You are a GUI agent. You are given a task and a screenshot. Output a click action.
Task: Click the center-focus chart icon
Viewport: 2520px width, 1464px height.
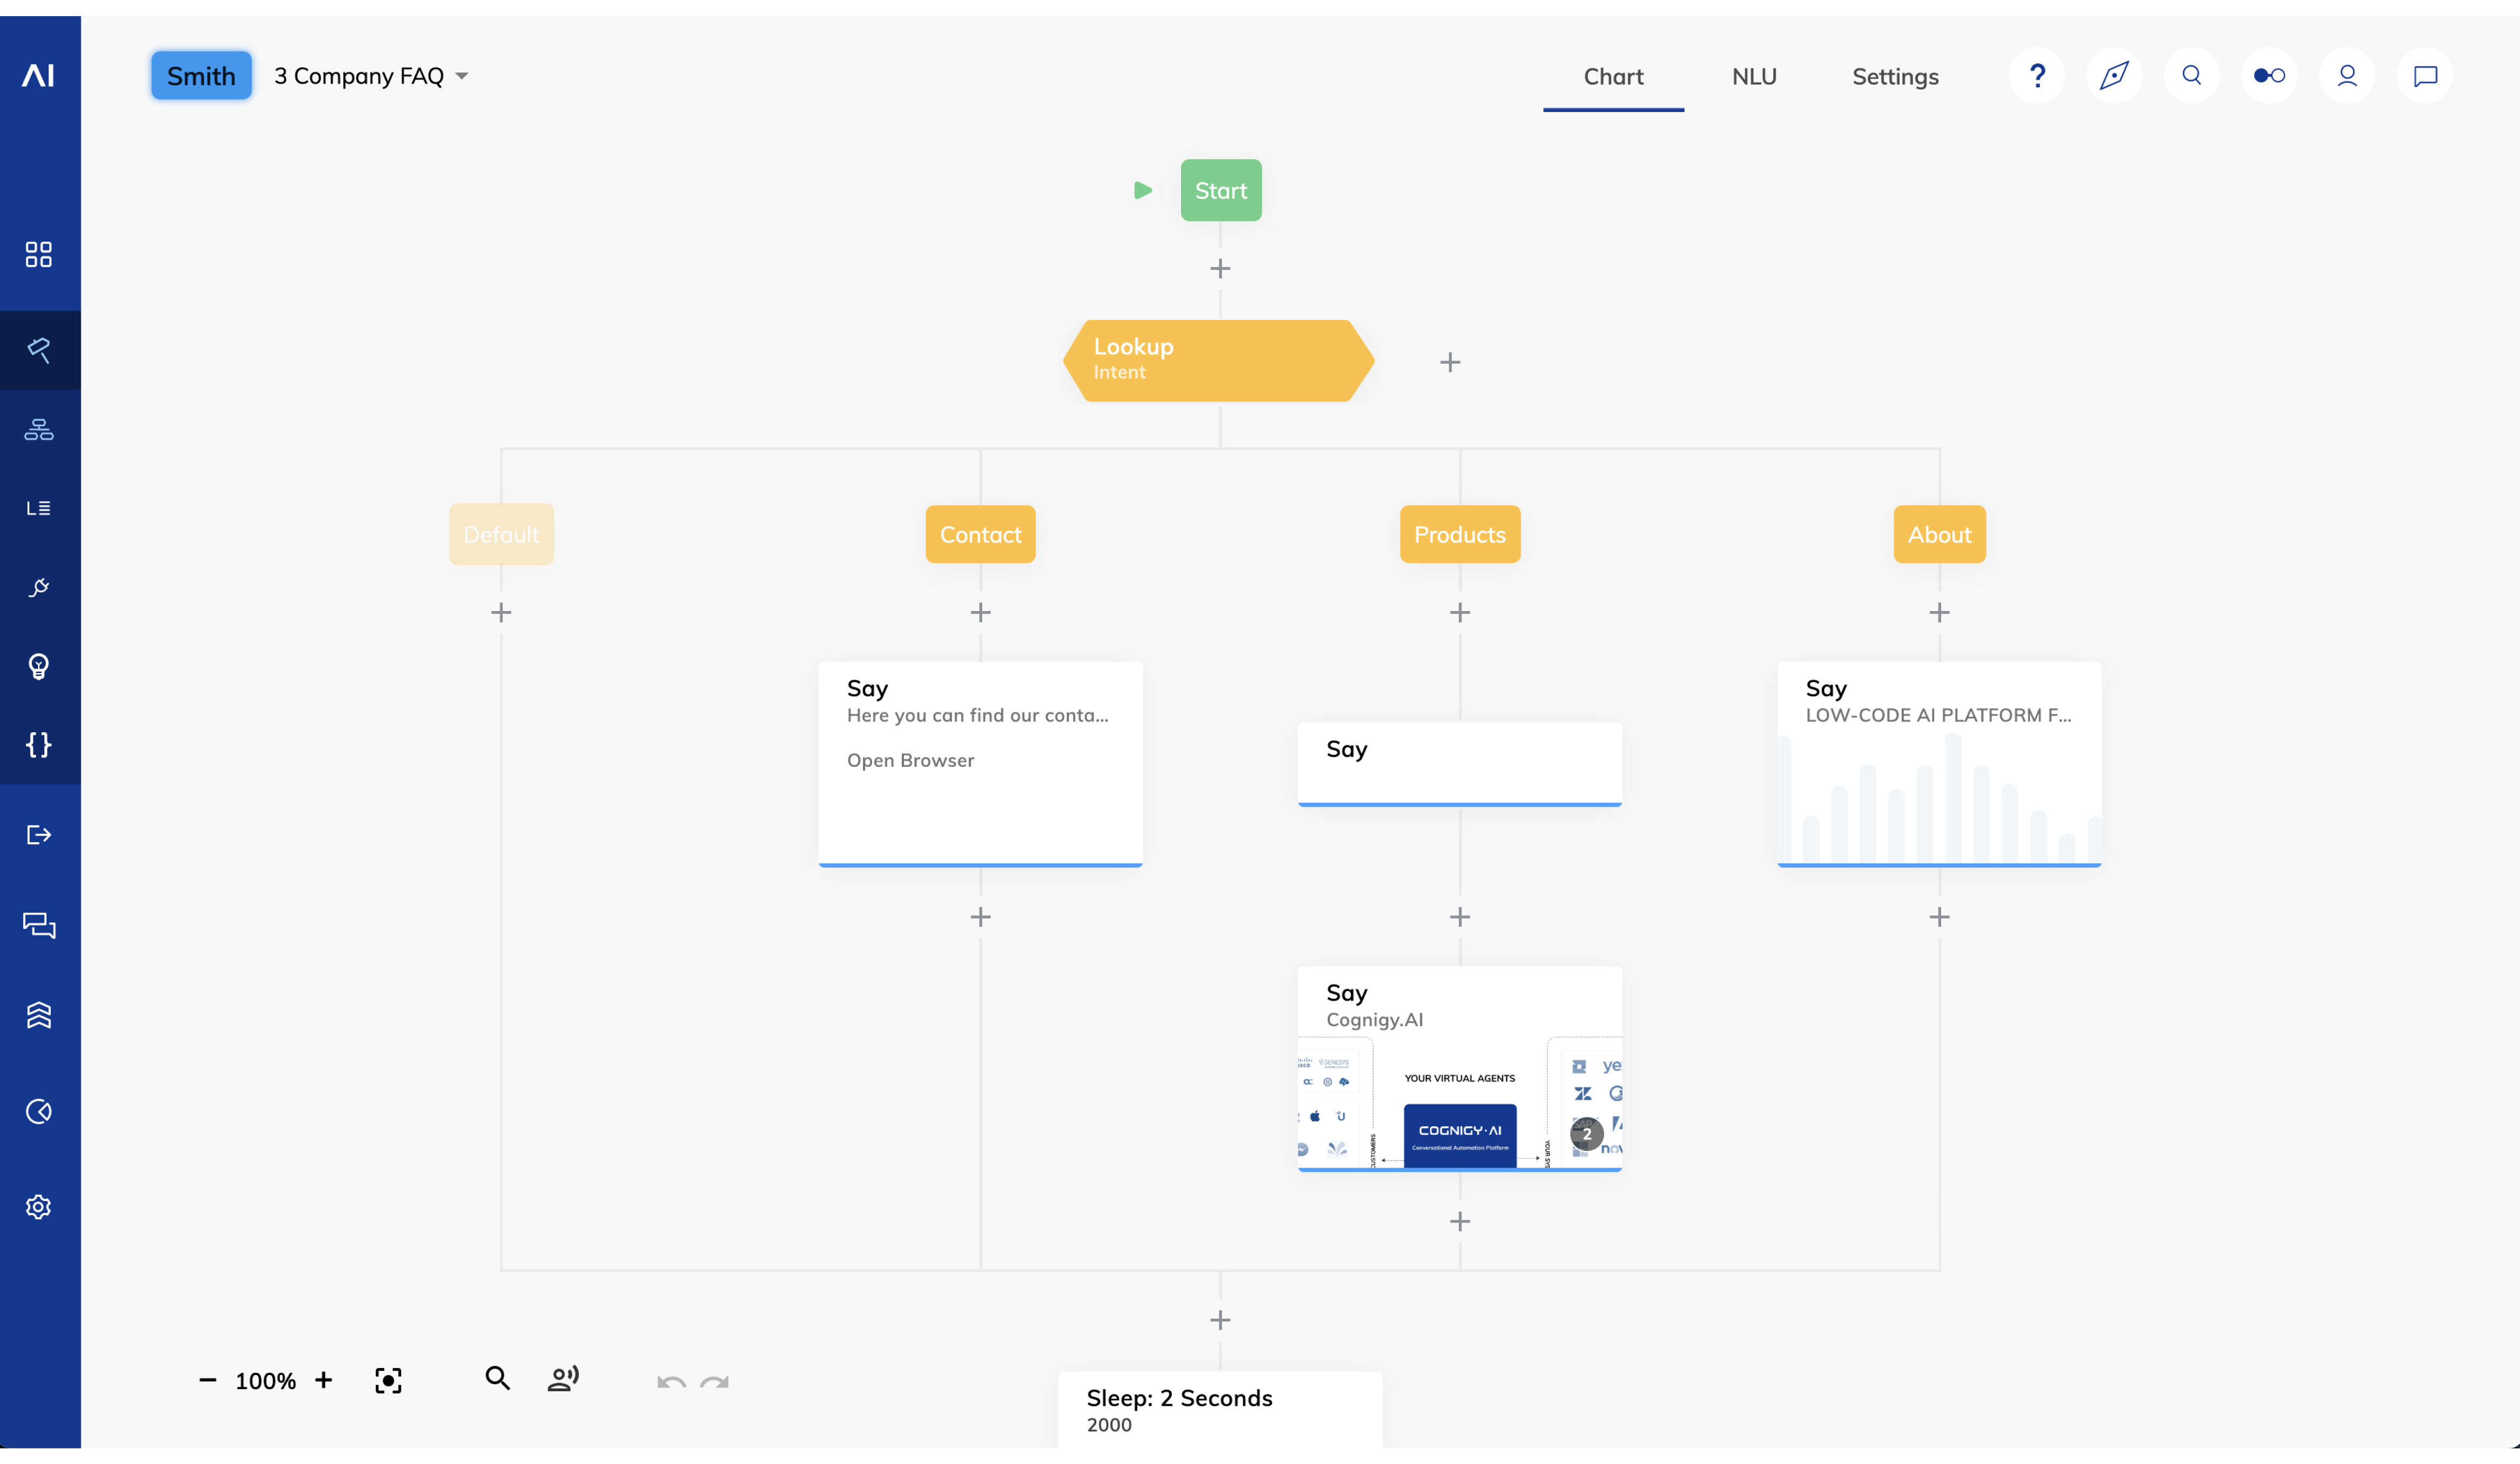[388, 1380]
